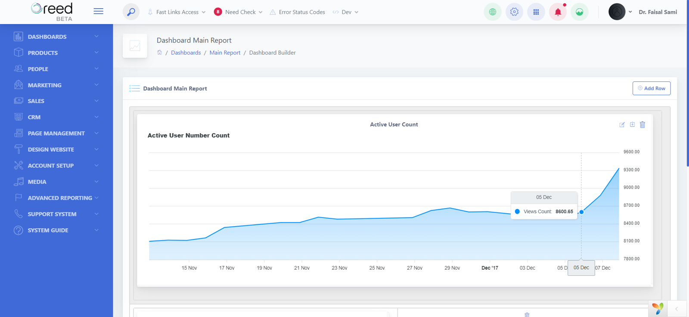689x317 pixels.
Task: Click the People sidebar icon
Action: click(18, 69)
